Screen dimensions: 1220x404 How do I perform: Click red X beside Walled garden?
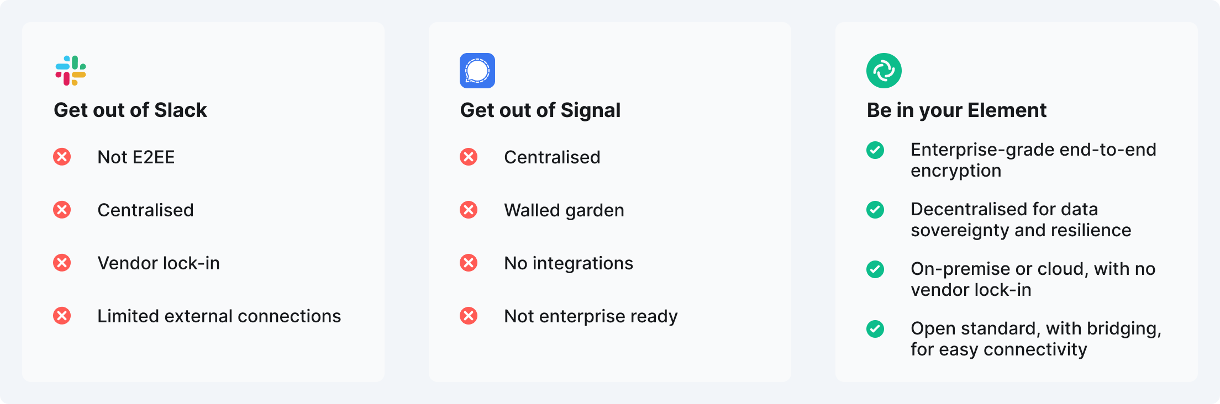(469, 210)
